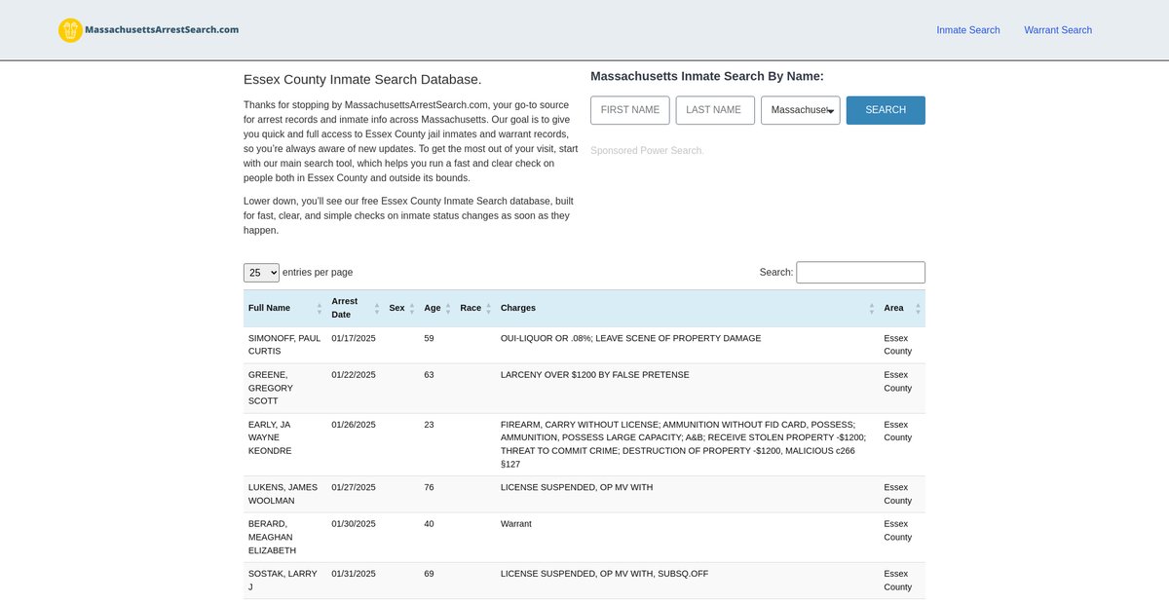Sort table by Charges column arrows

coord(871,308)
